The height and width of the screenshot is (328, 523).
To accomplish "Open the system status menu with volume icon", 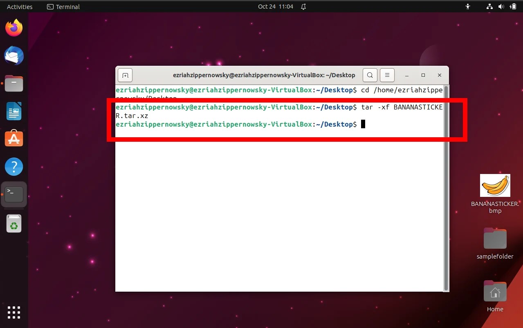I will pos(501,6).
